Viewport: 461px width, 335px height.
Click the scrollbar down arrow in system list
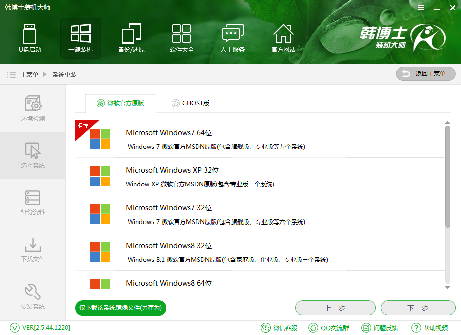click(x=448, y=288)
